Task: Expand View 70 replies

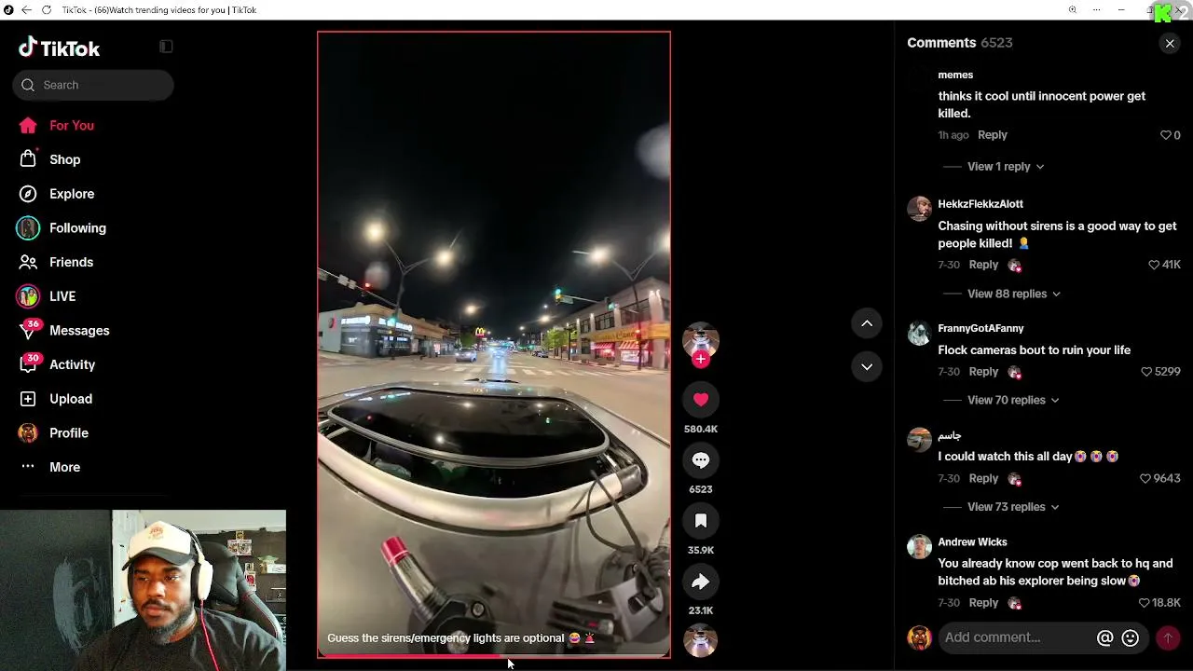Action: [x=1013, y=400]
